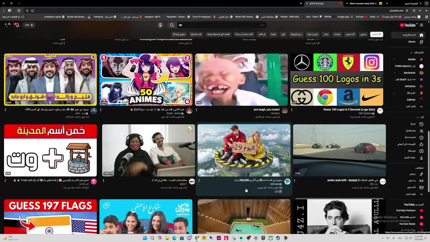
Task: Open the Guess 100 Logos in 3s thumbnail
Action: [x=337, y=80]
